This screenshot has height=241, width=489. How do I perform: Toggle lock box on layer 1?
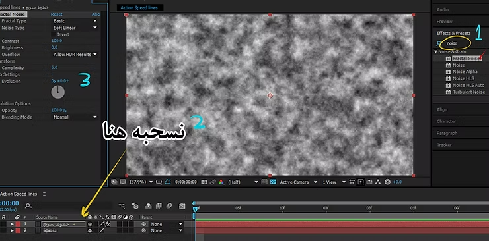[x=4, y=224]
